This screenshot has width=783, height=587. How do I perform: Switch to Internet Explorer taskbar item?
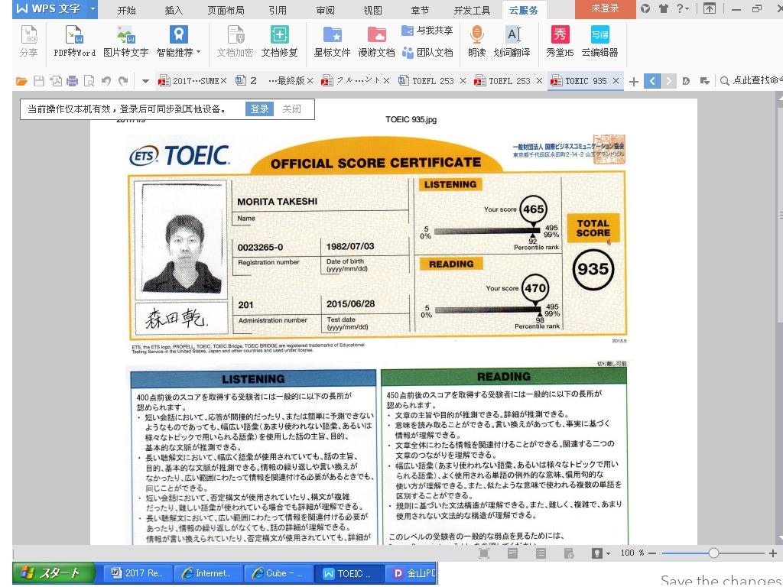click(x=208, y=573)
